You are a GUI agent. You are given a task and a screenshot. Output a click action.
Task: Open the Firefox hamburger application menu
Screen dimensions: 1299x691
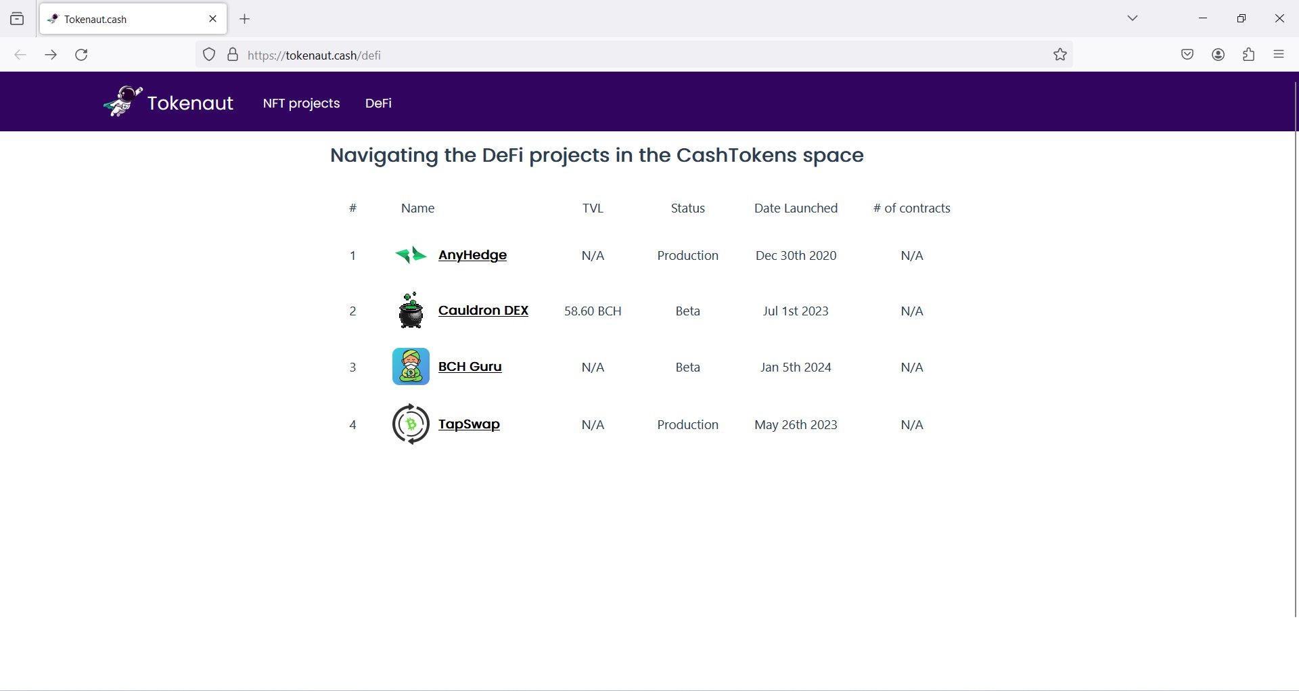click(x=1279, y=55)
